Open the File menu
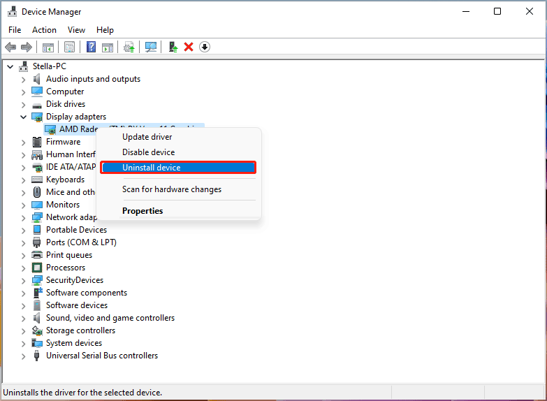The height and width of the screenshot is (401, 547). click(15, 30)
